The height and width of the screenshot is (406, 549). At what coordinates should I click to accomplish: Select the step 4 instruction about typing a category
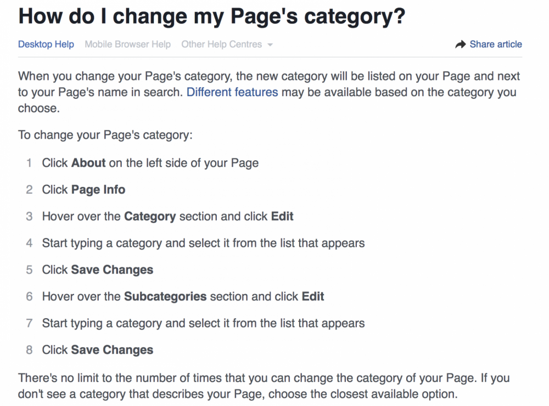point(204,243)
